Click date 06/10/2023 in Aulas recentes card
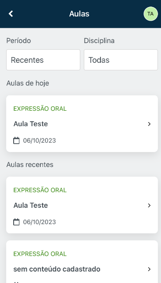The image size is (161, 283). coord(39,222)
